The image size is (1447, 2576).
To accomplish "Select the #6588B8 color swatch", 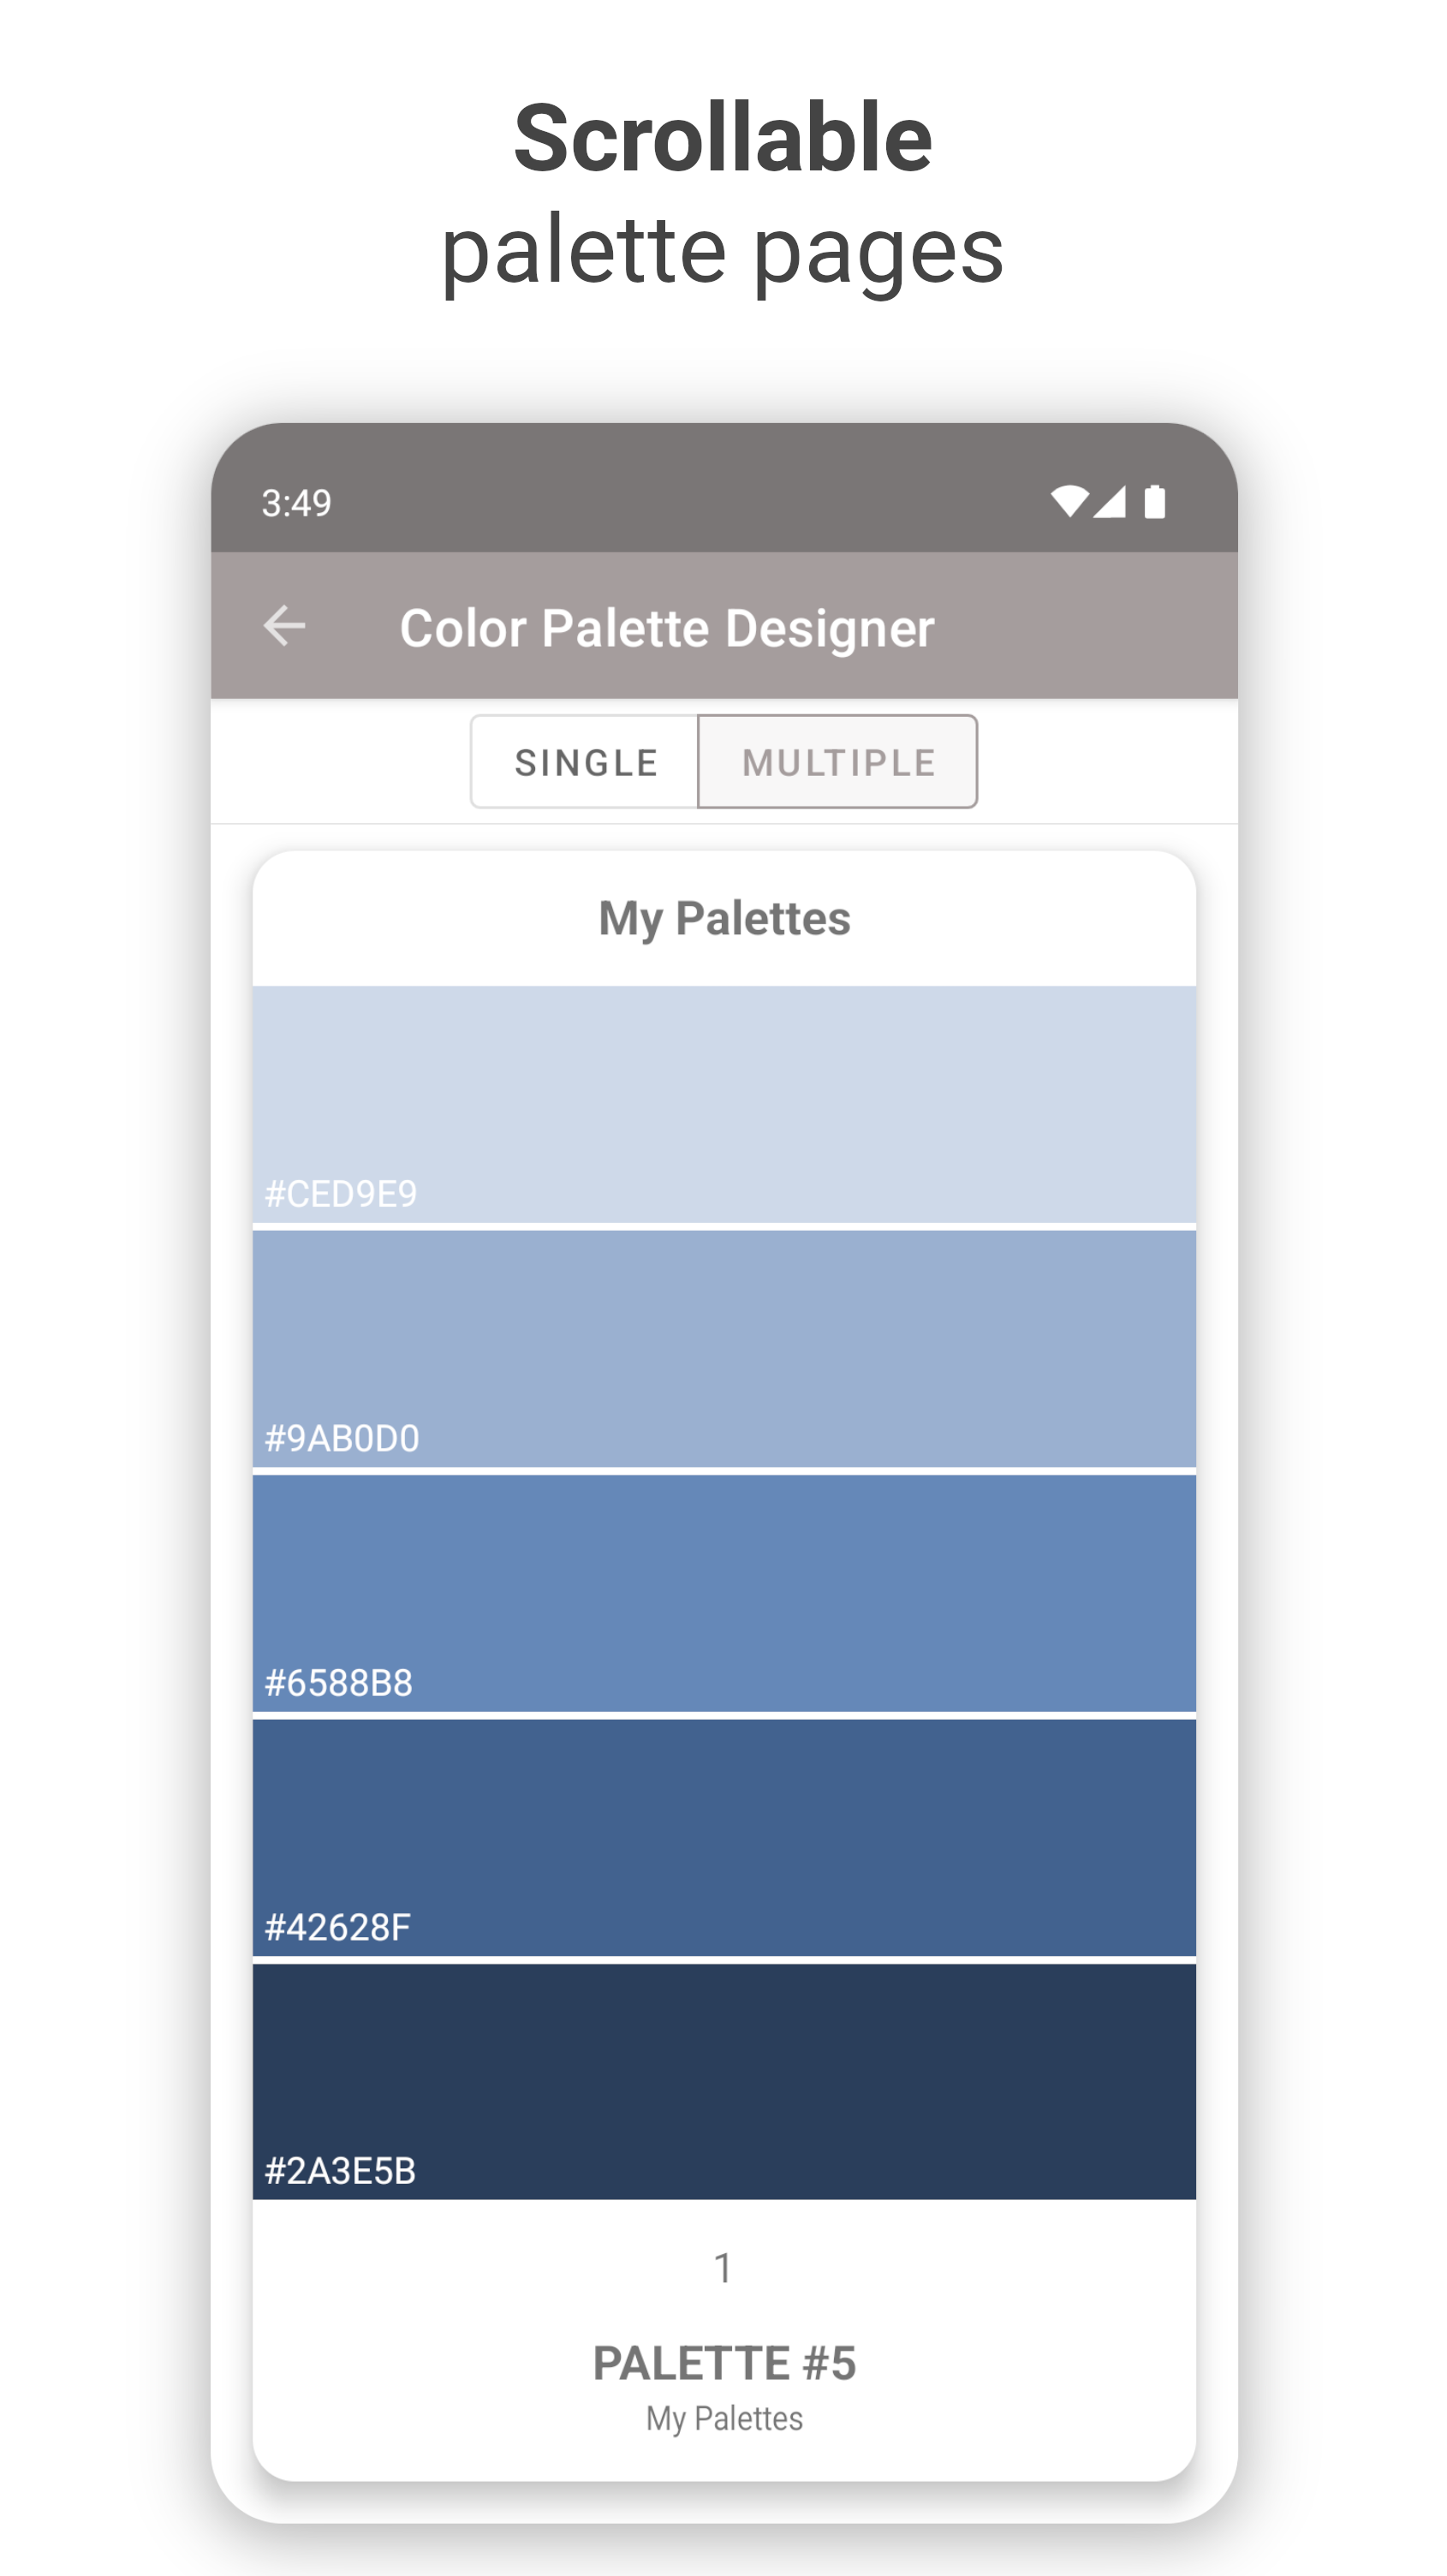I will click(724, 1594).
